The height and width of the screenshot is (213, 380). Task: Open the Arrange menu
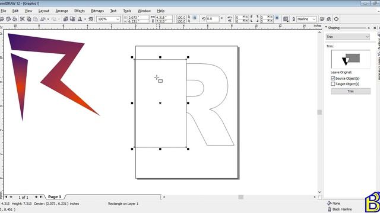click(x=62, y=11)
